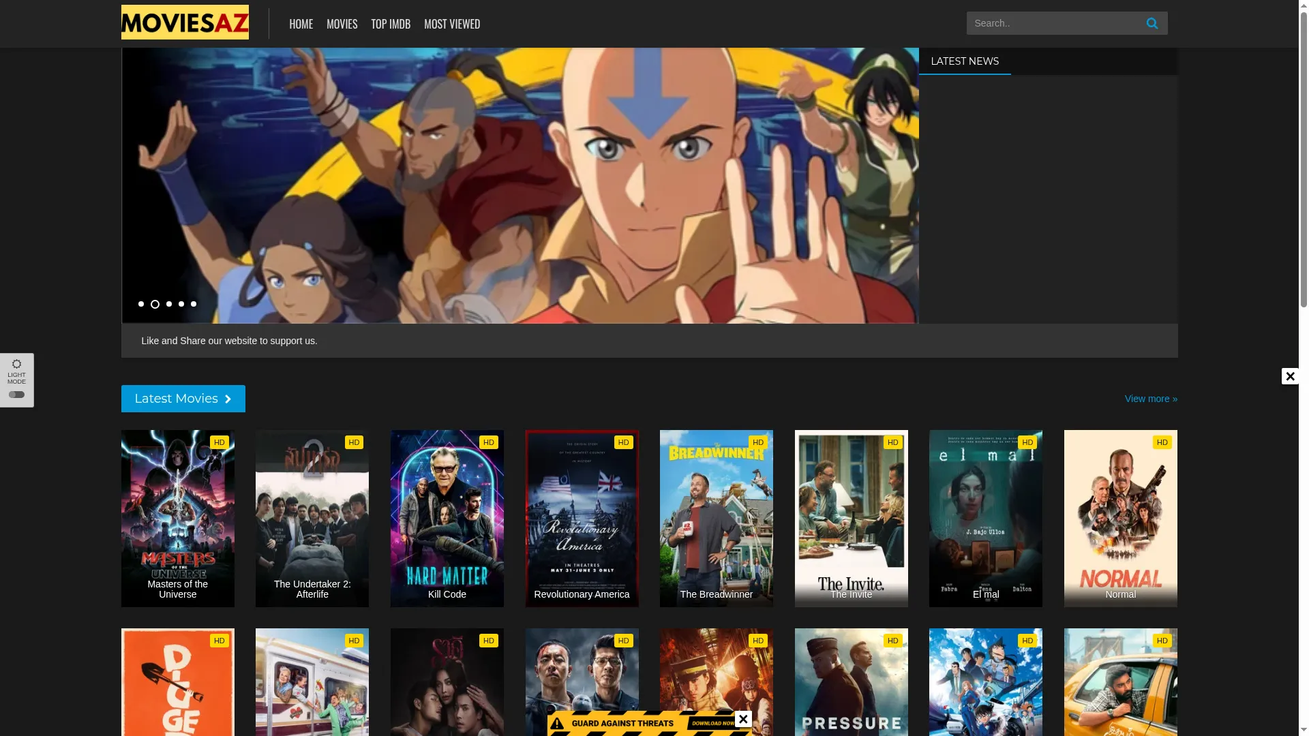Click the search magnifier icon
The image size is (1309, 736).
pos(1152,23)
